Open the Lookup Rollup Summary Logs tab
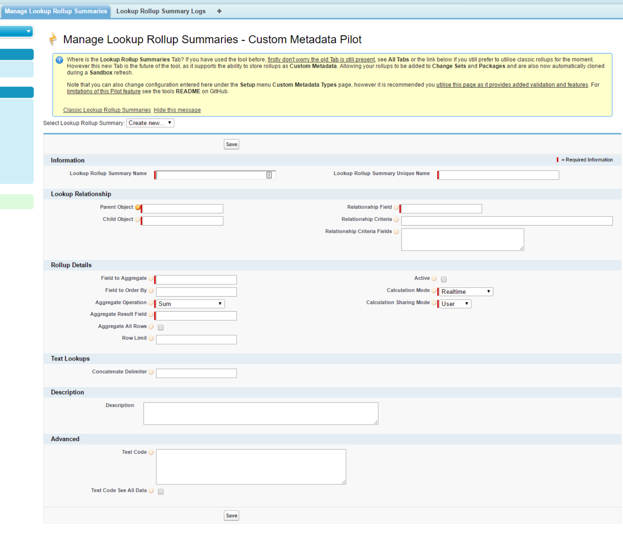 (x=161, y=11)
